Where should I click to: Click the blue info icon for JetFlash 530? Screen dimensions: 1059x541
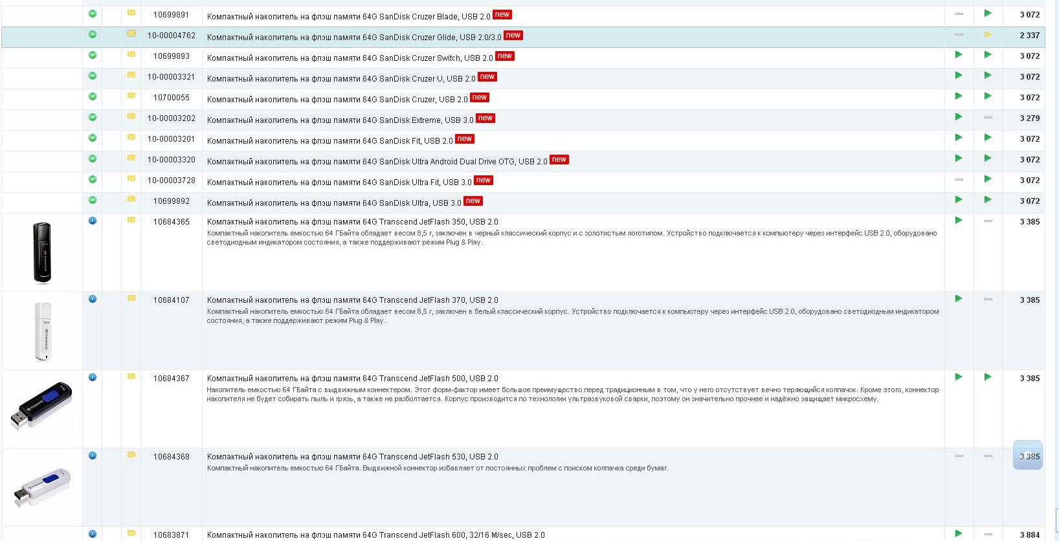(93, 456)
